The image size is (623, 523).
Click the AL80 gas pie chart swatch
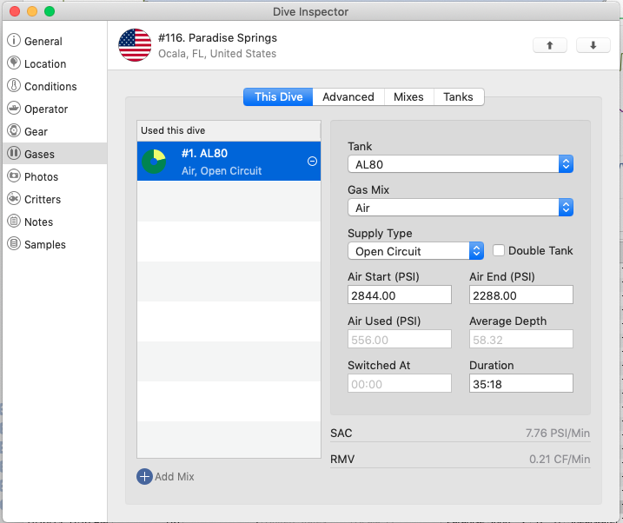tap(155, 162)
